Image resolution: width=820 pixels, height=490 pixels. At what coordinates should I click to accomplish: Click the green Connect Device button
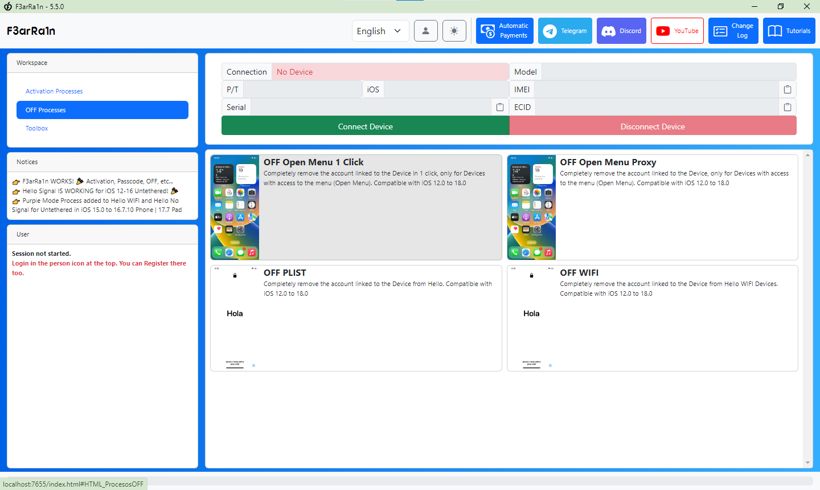pyautogui.click(x=366, y=126)
